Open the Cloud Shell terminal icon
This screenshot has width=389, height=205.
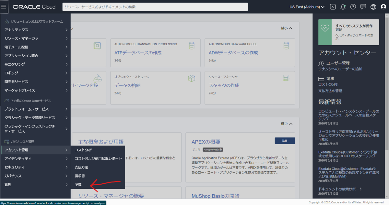tap(333, 7)
